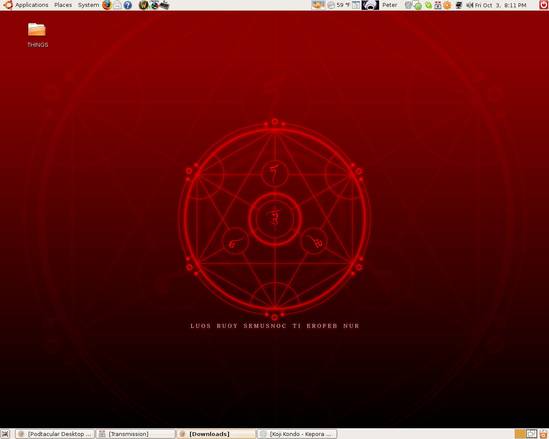Image resolution: width=549 pixels, height=439 pixels.
Task: Click the Show Desktop button in bottom panel
Action: pos(5,434)
